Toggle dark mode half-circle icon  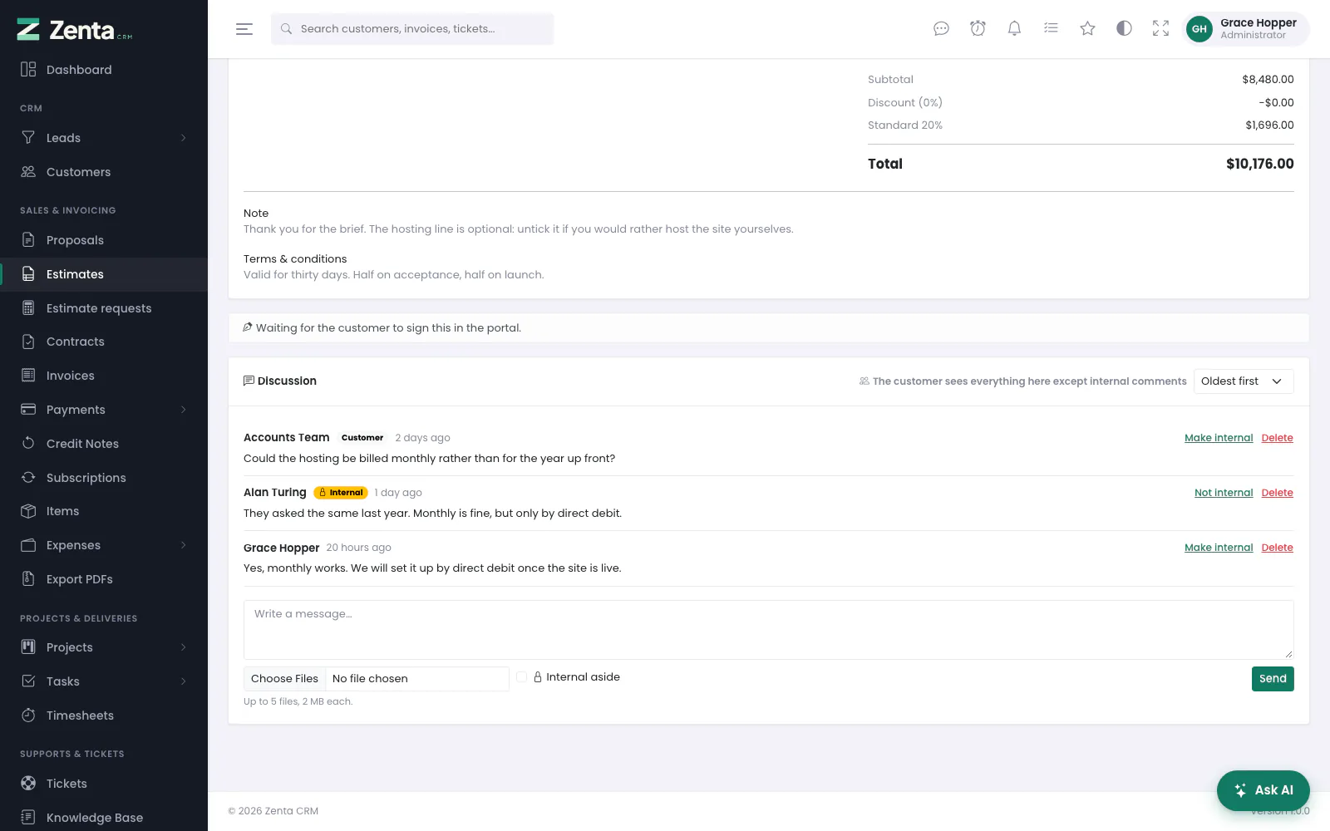pos(1124,29)
